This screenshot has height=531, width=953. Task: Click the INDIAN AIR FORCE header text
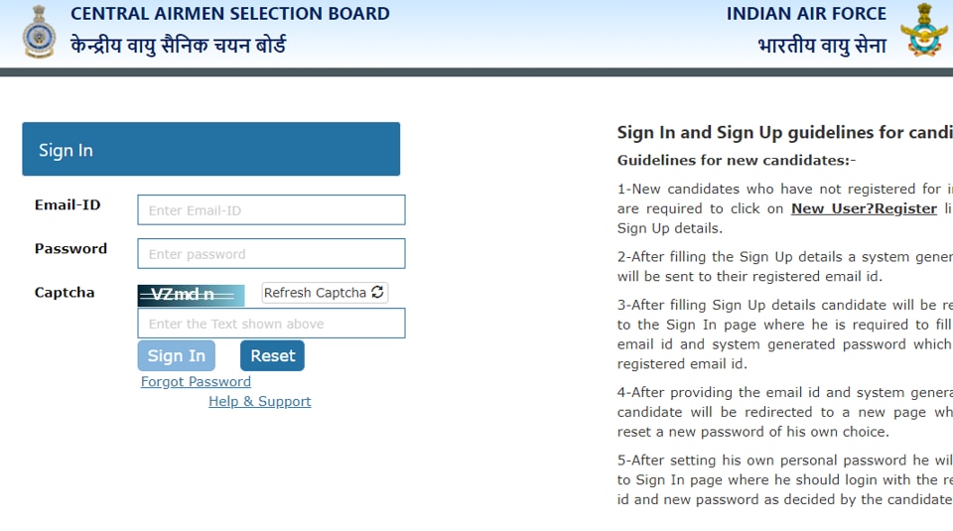(806, 15)
